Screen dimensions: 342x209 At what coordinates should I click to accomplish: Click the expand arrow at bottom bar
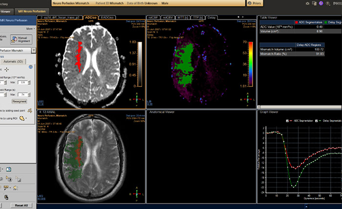pyautogui.click(x=306, y=207)
